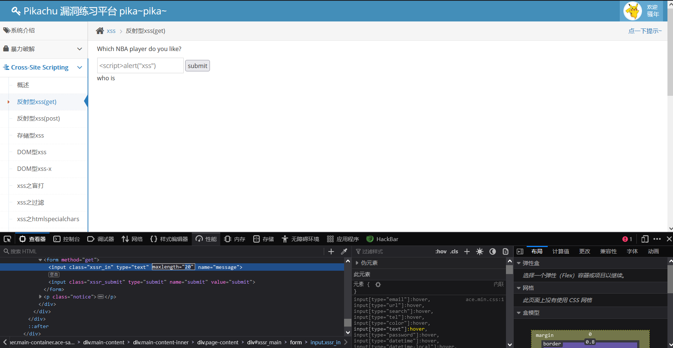Select the 动画 animations tab
The image size is (673, 348).
pos(653,251)
